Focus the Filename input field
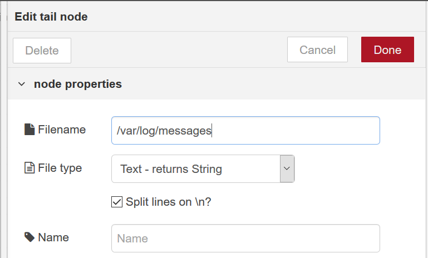The width and height of the screenshot is (428, 258). point(245,130)
